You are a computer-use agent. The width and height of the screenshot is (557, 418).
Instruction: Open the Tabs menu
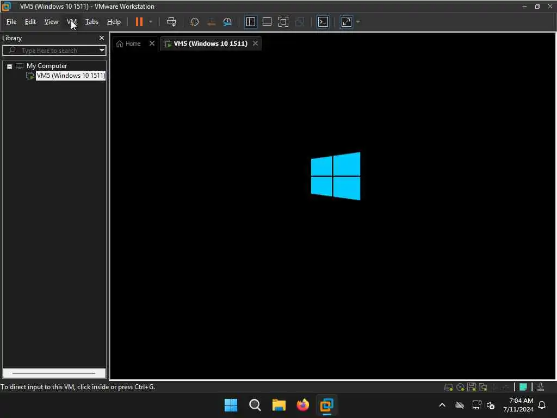coord(91,22)
